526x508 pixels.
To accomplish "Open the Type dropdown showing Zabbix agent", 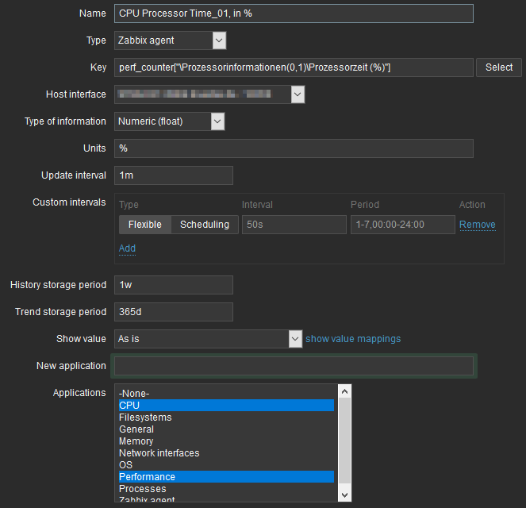I will tap(170, 40).
